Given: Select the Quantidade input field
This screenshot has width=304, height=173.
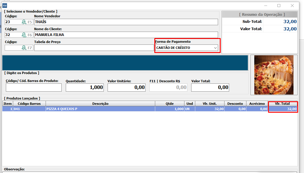Looking at the screenshot, I should 84,88.
